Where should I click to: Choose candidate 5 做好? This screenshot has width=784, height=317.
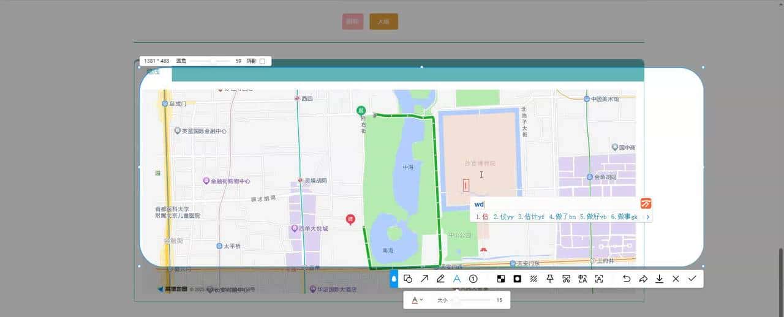[x=593, y=217]
